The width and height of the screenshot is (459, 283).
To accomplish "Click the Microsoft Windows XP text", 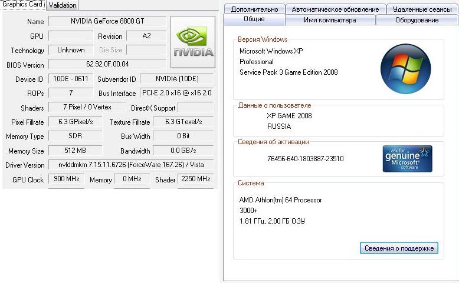I will pos(271,51).
